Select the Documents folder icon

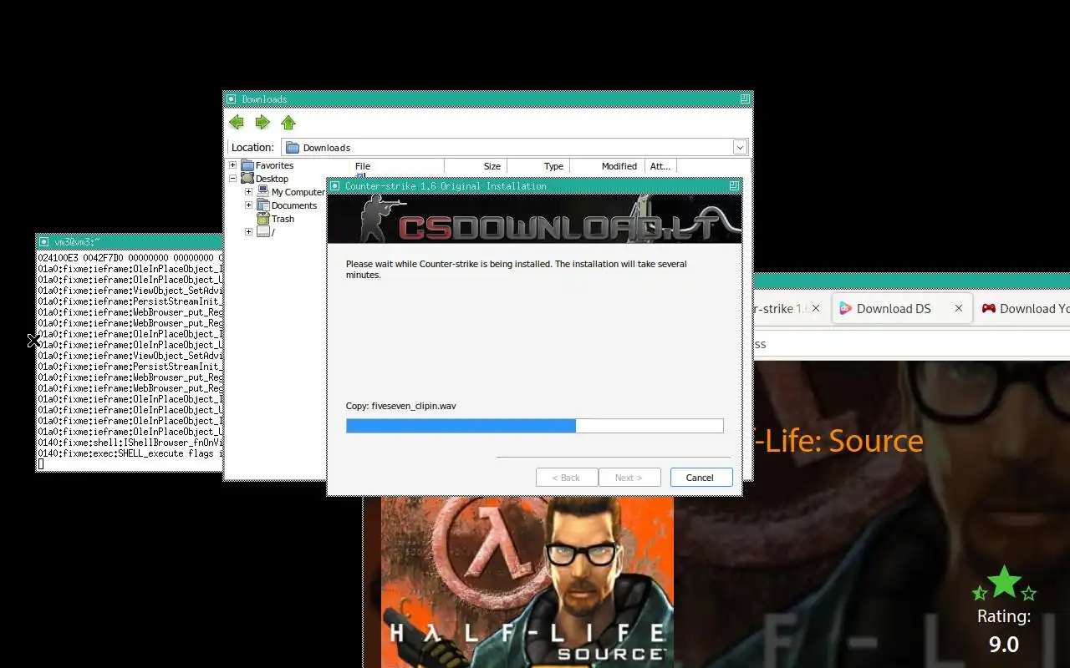tap(263, 205)
